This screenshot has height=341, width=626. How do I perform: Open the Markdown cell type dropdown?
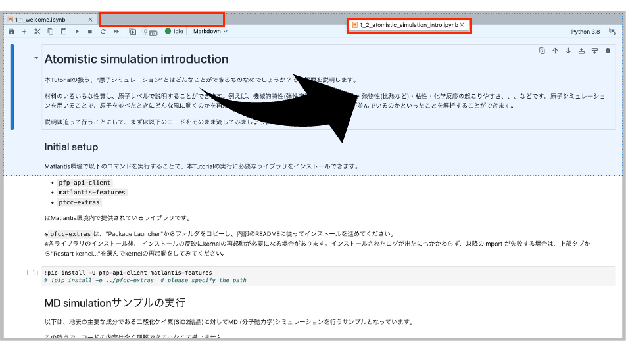(x=210, y=31)
